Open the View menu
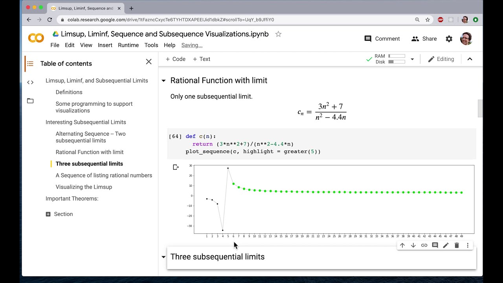 coord(86,45)
